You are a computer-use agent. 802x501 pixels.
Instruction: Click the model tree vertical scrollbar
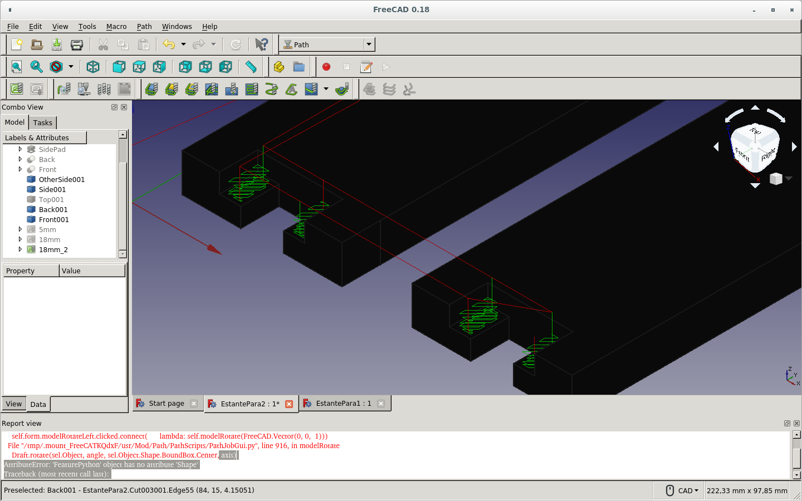(x=123, y=194)
